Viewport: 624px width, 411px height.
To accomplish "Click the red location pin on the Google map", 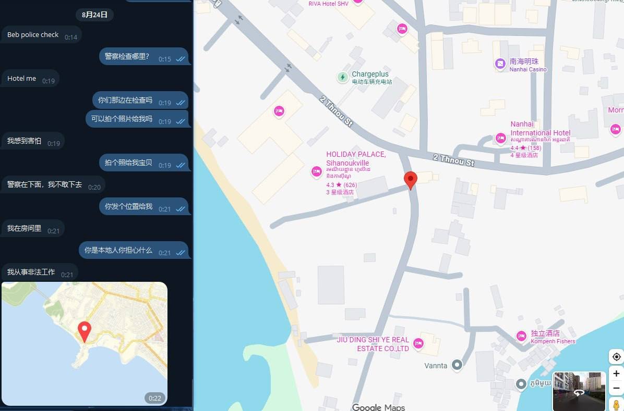I will point(410,180).
